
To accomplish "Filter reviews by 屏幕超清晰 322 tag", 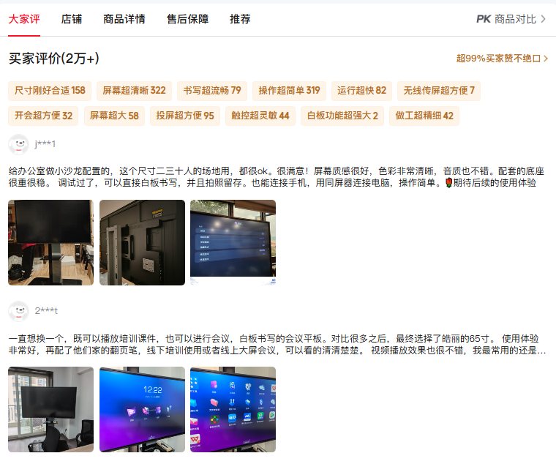I will (x=134, y=91).
